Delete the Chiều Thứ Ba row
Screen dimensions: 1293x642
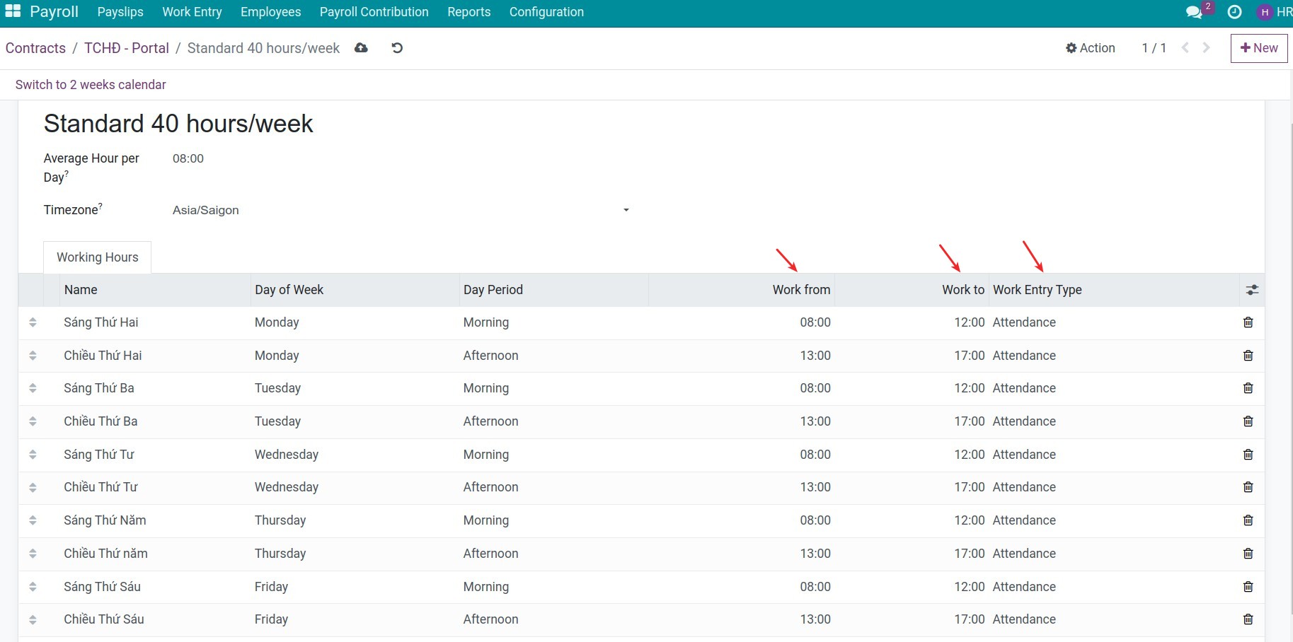point(1248,421)
